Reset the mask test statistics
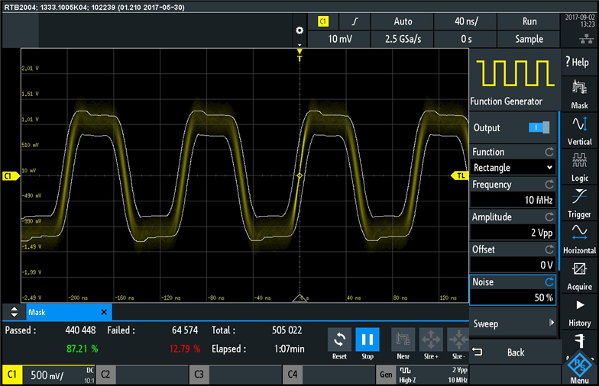This screenshot has height=386, width=599. click(x=339, y=342)
